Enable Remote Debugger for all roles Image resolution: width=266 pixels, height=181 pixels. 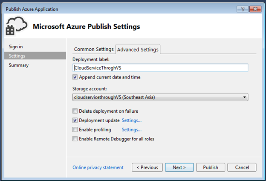[75, 139]
